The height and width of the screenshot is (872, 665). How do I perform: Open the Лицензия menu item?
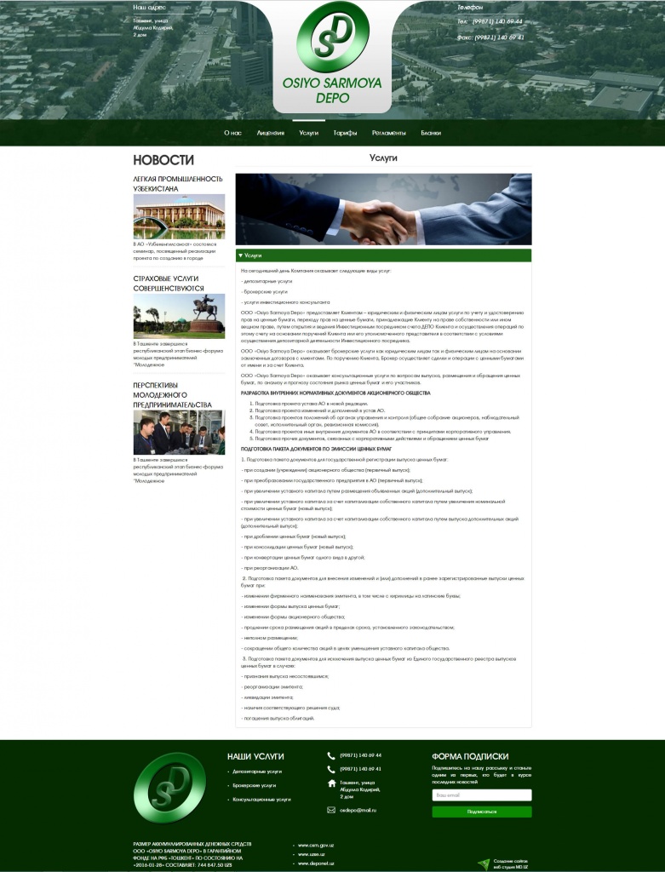pos(270,133)
